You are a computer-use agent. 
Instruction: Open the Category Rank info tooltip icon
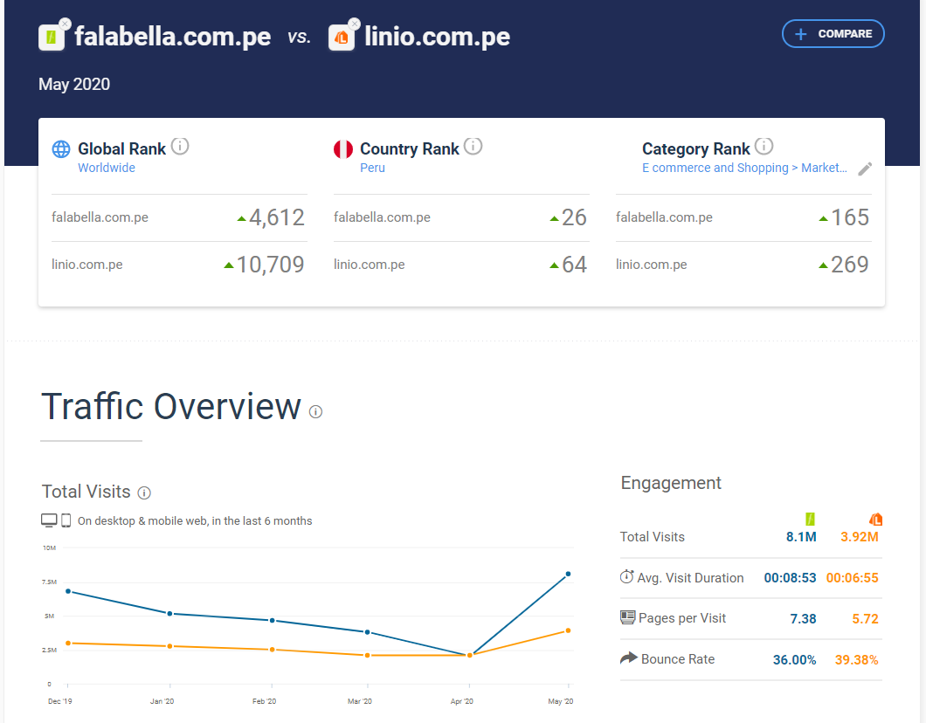[764, 147]
